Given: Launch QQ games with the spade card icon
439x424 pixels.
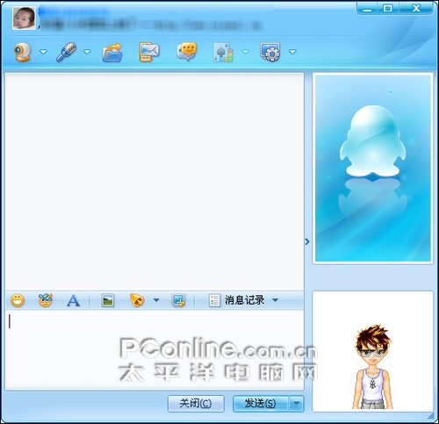Looking at the screenshot, I should (x=223, y=52).
